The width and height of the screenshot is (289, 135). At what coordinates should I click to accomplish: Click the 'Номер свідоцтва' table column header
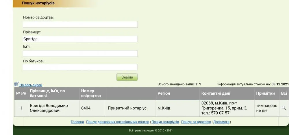(x=91, y=93)
